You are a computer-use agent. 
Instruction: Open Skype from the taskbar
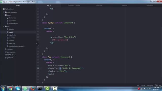coord(18,89)
